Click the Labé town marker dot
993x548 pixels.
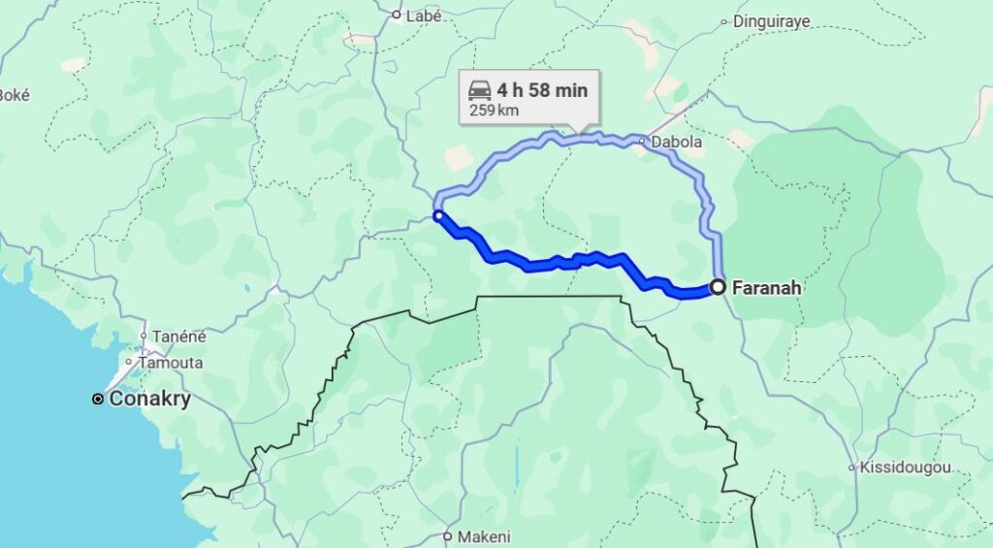coord(397,15)
